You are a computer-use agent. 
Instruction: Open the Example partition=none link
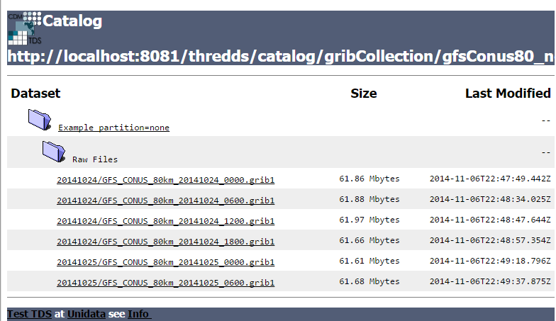113,128
